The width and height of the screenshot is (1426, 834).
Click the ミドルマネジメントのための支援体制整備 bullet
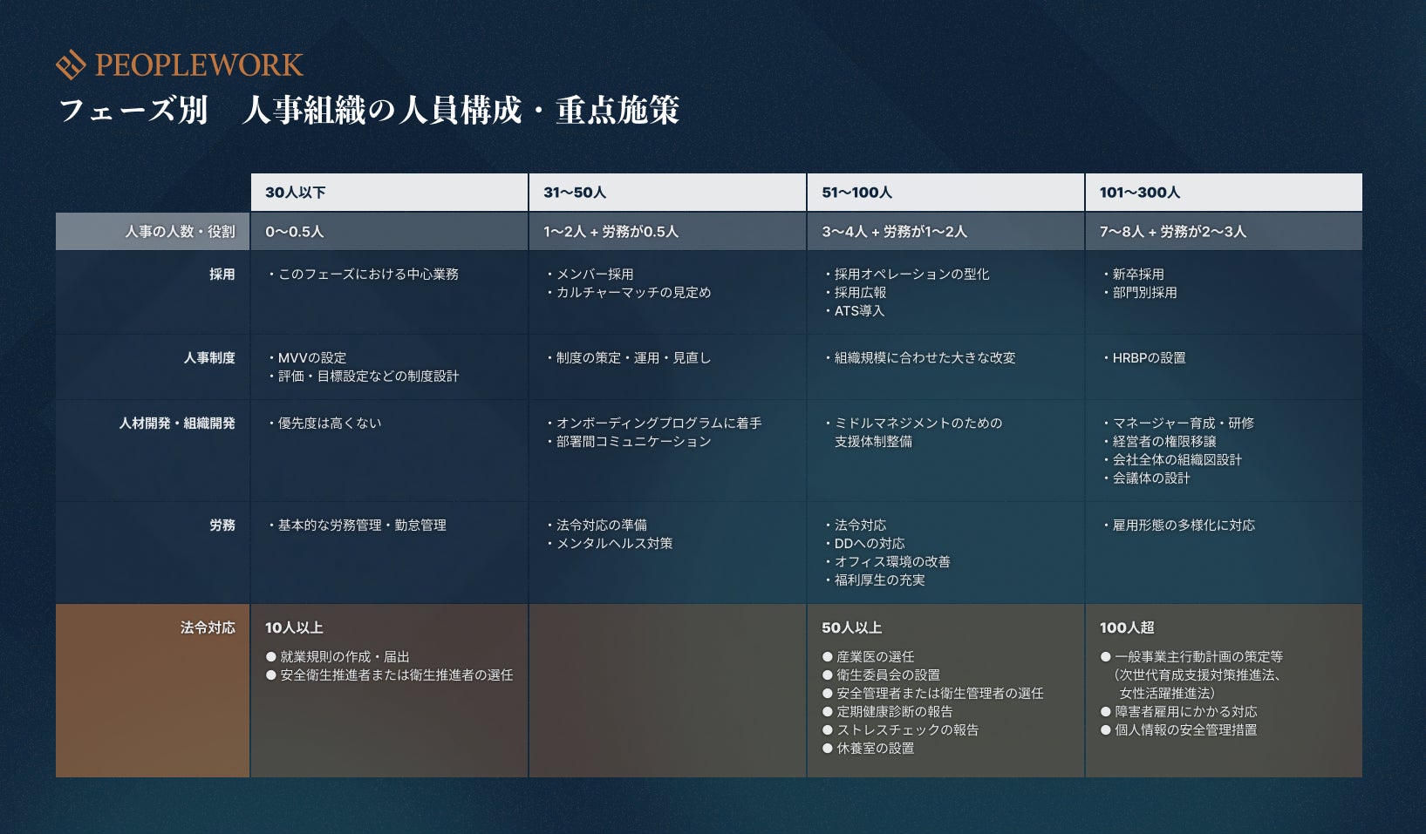tap(912, 433)
